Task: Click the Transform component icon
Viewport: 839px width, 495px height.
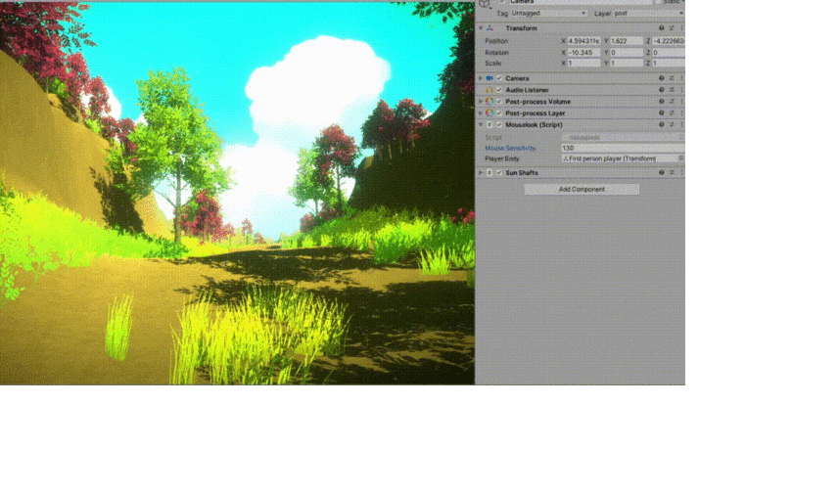Action: [489, 27]
